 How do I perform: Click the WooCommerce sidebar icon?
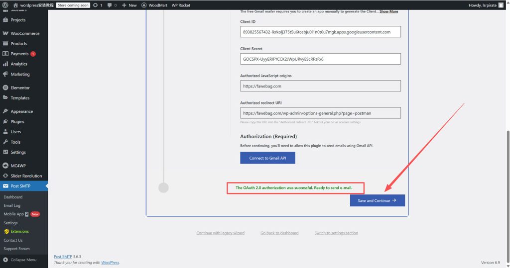[x=5, y=33]
